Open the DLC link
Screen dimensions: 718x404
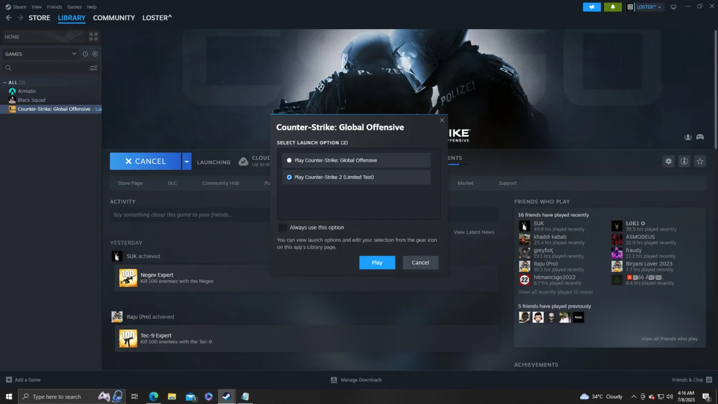[172, 183]
